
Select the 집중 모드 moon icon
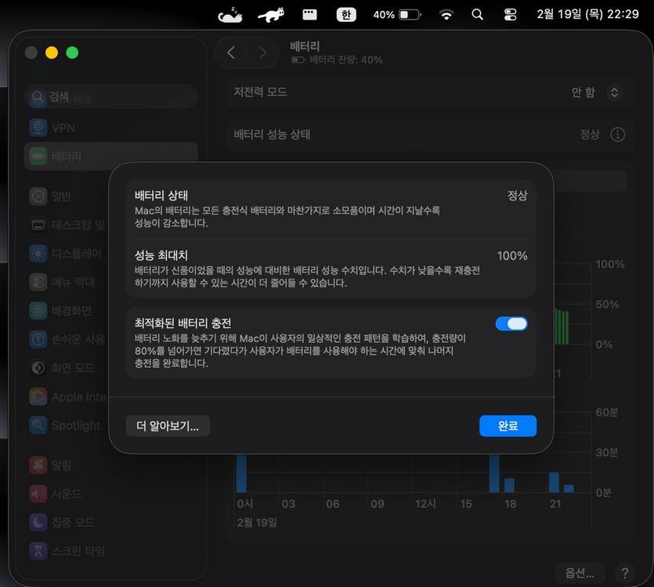click(x=38, y=522)
